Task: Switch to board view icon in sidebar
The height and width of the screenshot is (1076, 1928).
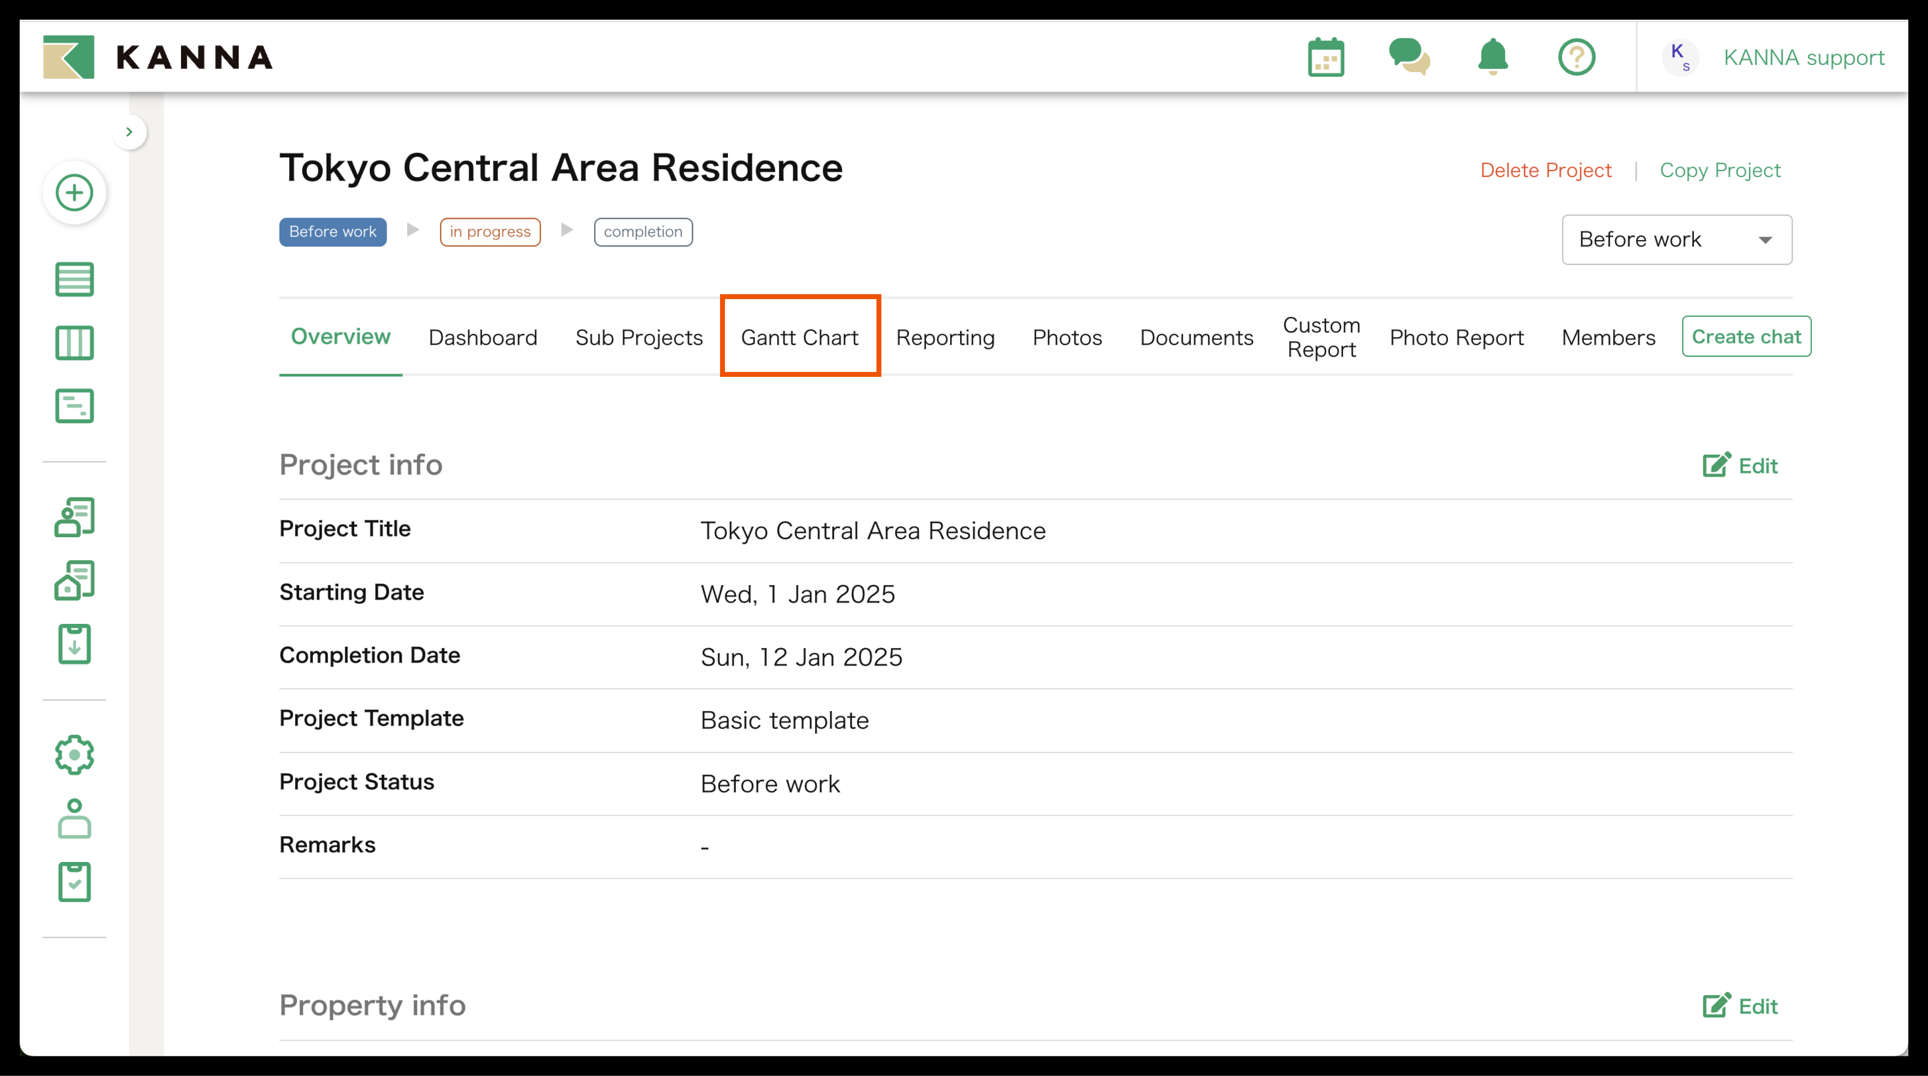Action: coord(74,343)
